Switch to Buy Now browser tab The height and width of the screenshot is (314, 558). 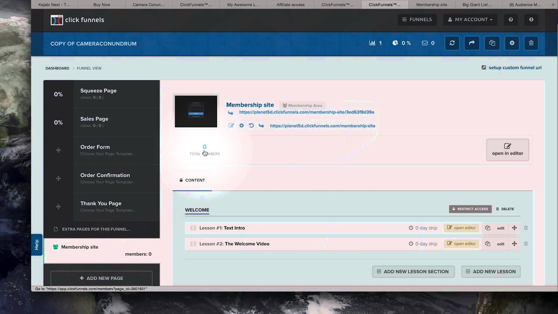click(x=102, y=5)
